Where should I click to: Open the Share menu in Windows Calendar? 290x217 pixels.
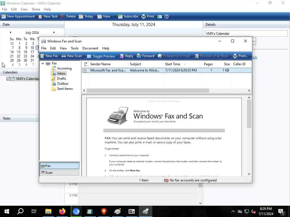click(x=36, y=9)
